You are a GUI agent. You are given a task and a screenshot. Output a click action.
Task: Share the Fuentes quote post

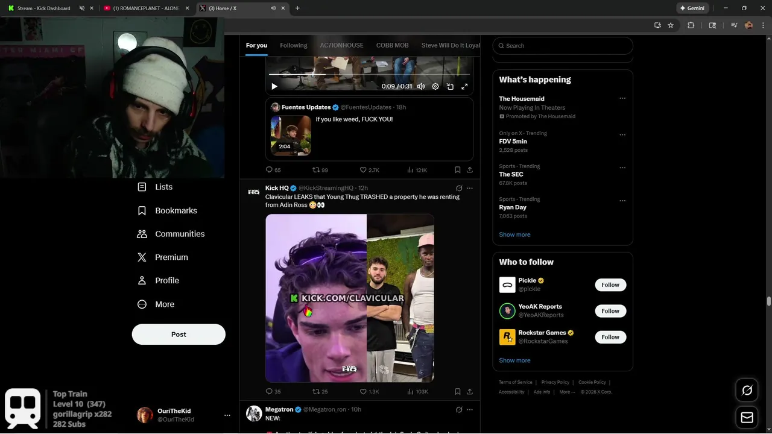470,170
